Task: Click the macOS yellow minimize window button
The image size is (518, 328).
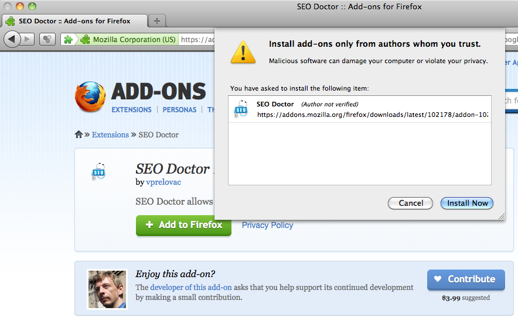Action: click(20, 6)
